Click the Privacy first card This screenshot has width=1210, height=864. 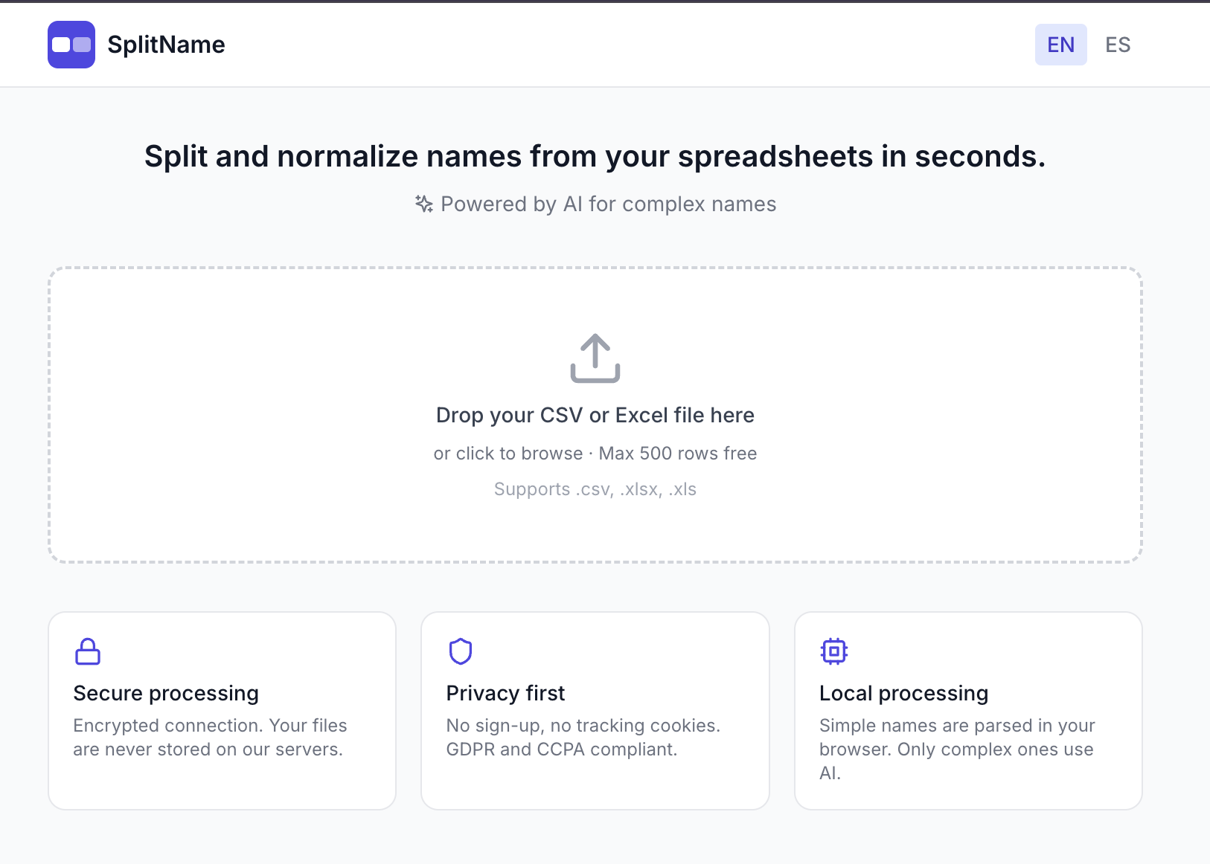coord(595,711)
